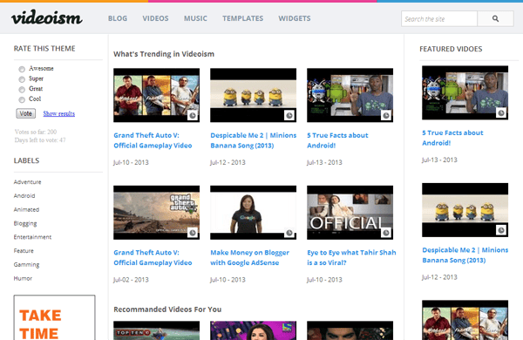Open the VIDEOS menu item
Screen dimensions: 523x340
coord(155,18)
